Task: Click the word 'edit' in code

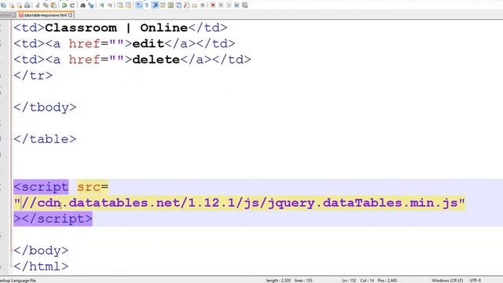Action: pyautogui.click(x=148, y=44)
